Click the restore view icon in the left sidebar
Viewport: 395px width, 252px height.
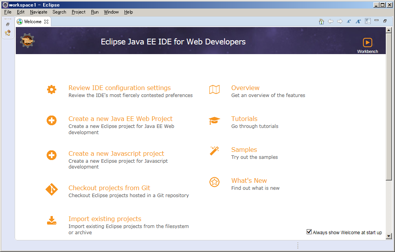[x=7, y=24]
